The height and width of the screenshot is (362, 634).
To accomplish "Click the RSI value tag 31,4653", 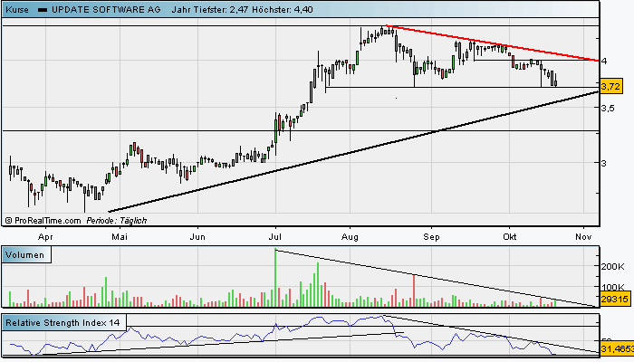I will (x=617, y=348).
